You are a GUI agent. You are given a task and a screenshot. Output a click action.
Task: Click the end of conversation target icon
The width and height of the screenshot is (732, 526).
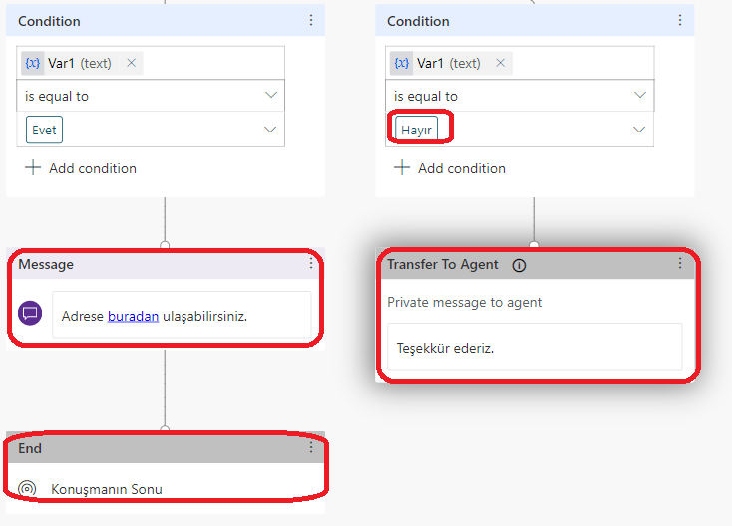(x=28, y=489)
